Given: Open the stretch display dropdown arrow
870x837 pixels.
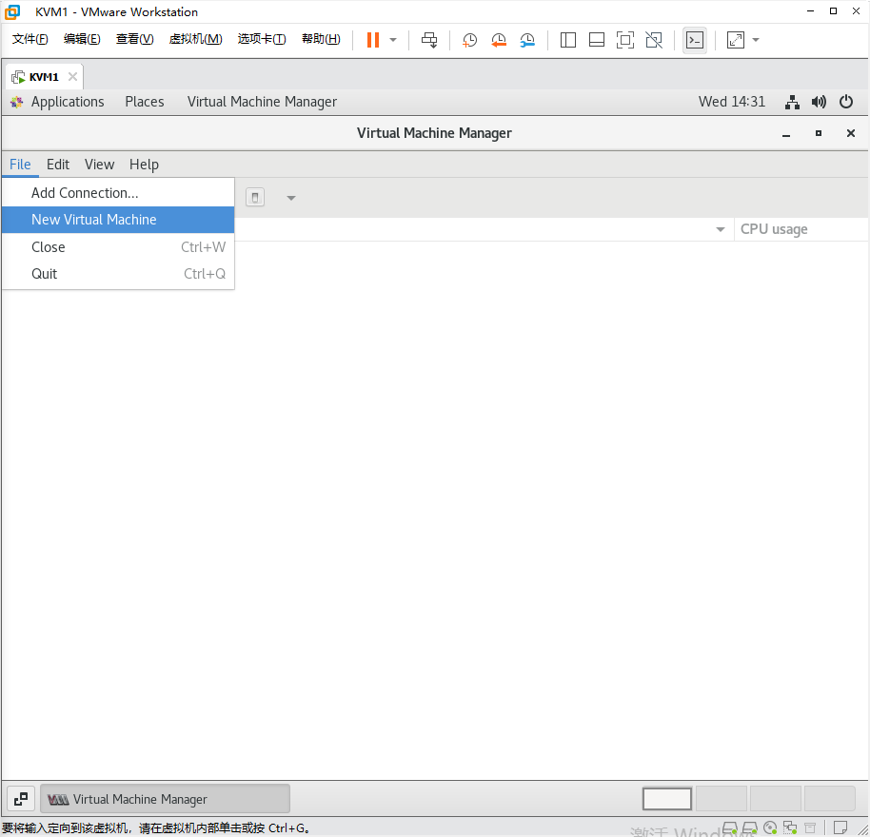Looking at the screenshot, I should (756, 40).
